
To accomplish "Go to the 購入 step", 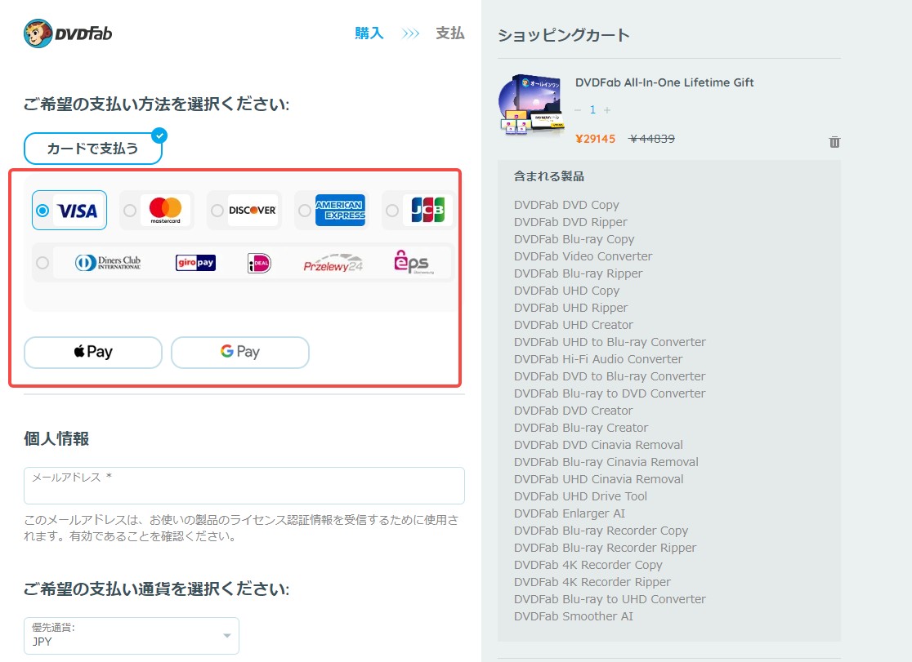I will tap(369, 33).
